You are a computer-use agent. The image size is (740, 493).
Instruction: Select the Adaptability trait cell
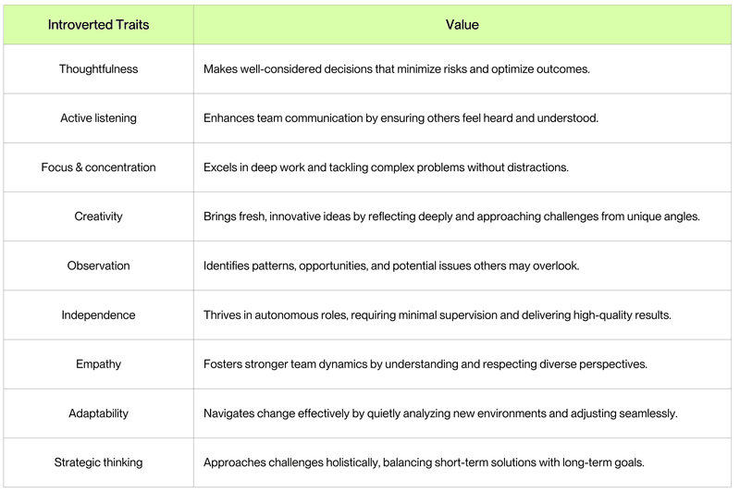coord(98,413)
